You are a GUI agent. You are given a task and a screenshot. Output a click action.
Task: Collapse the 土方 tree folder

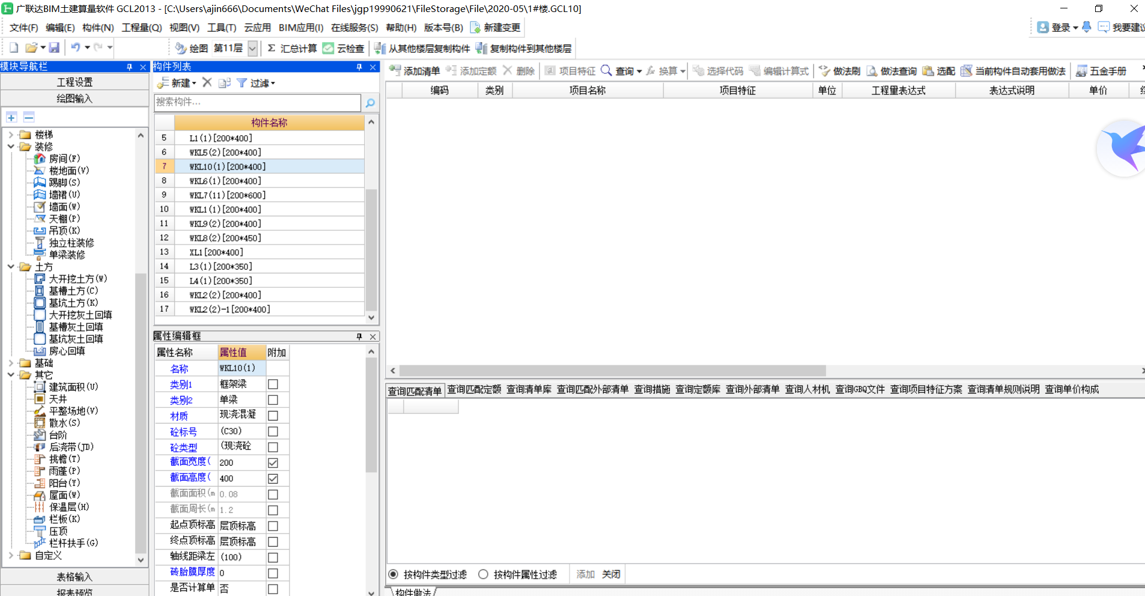(x=11, y=267)
